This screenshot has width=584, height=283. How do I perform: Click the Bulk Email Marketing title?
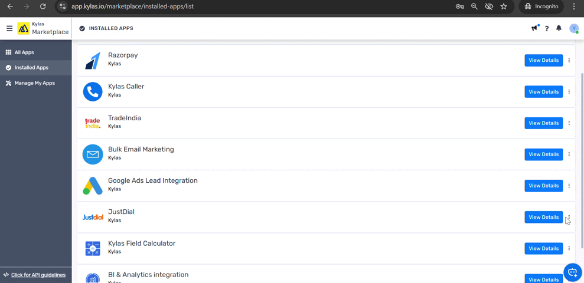tap(141, 149)
